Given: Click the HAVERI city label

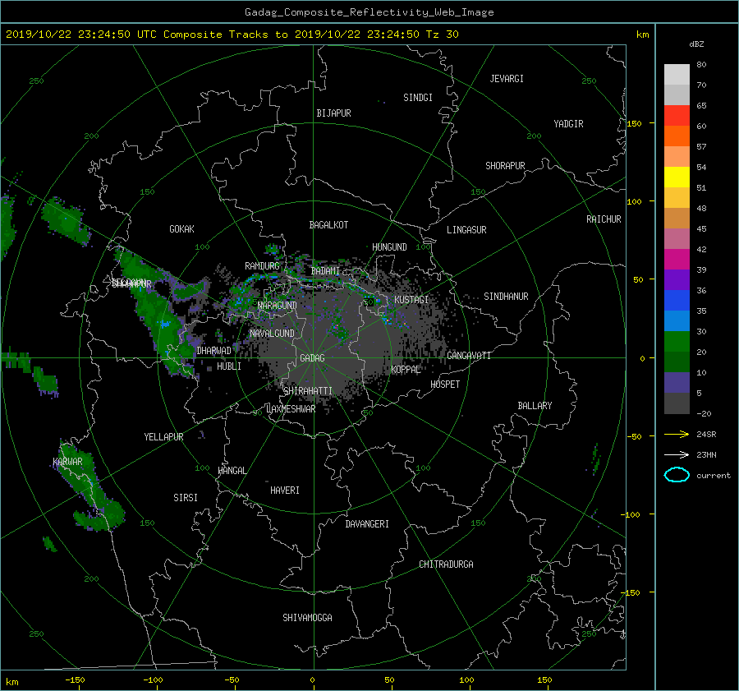Looking at the screenshot, I should [285, 491].
